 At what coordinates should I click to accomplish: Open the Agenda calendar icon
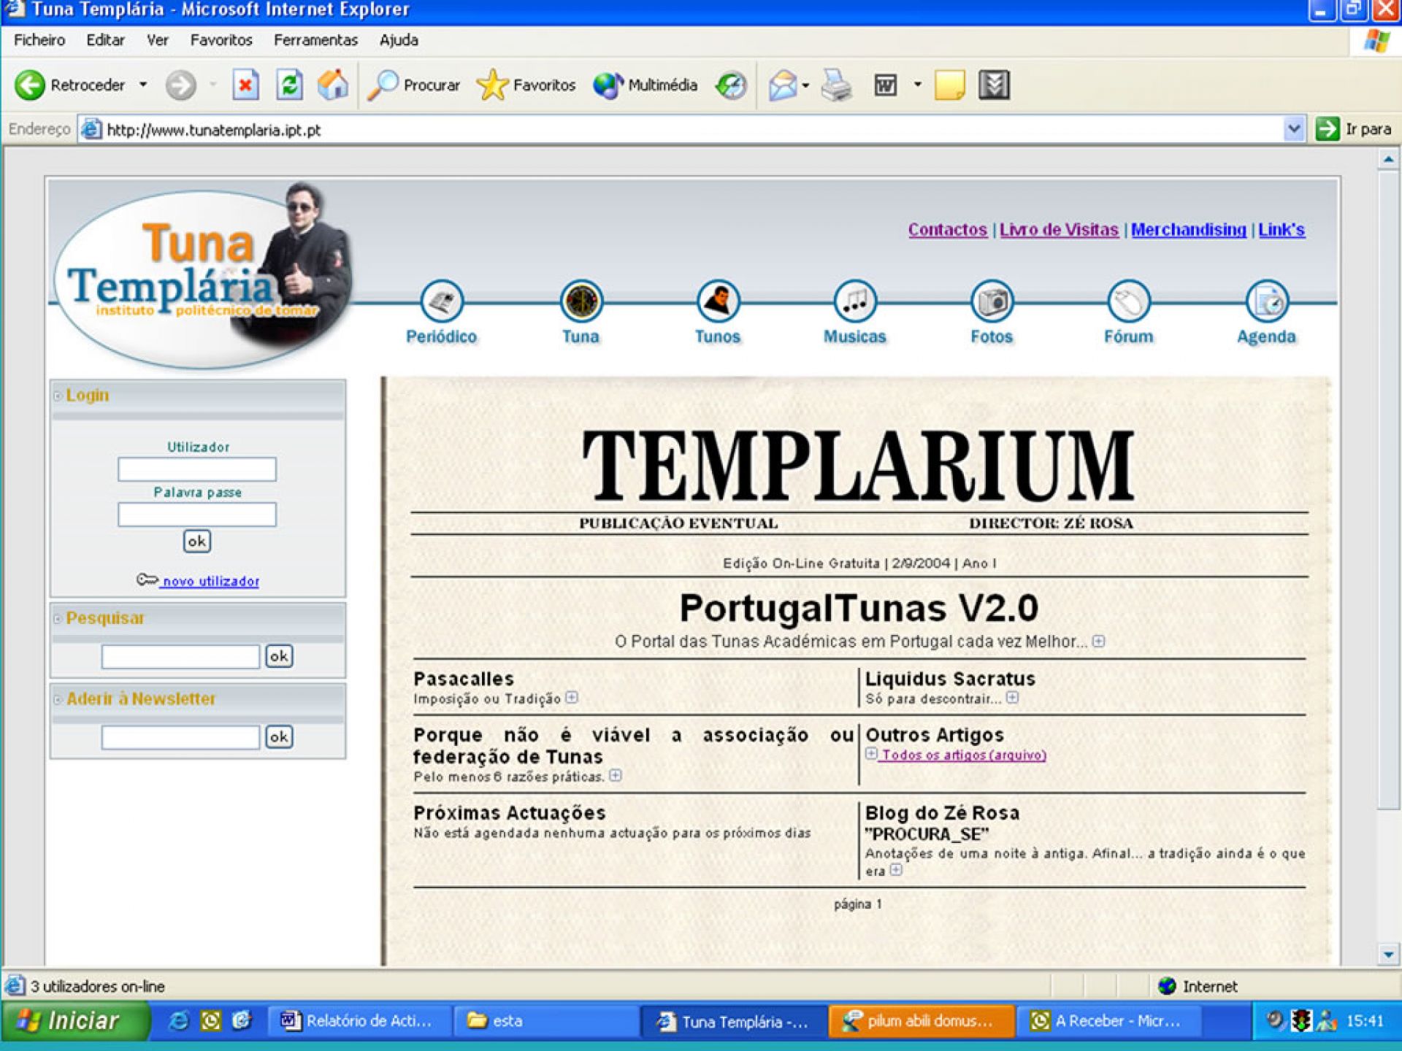(x=1267, y=301)
